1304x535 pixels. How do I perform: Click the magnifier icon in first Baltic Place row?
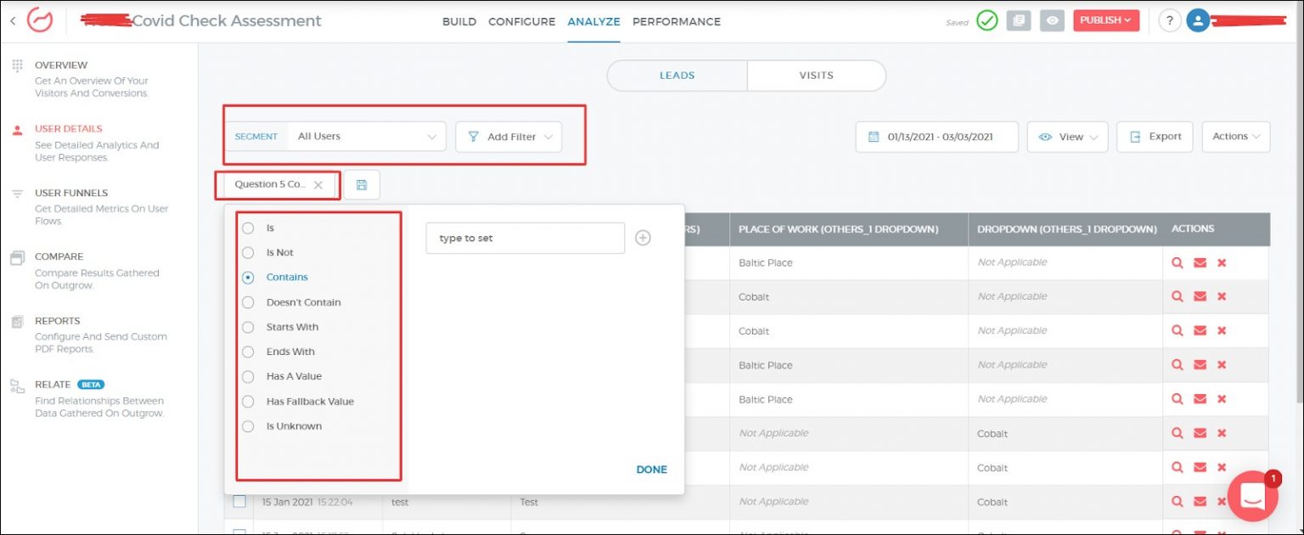point(1177,262)
